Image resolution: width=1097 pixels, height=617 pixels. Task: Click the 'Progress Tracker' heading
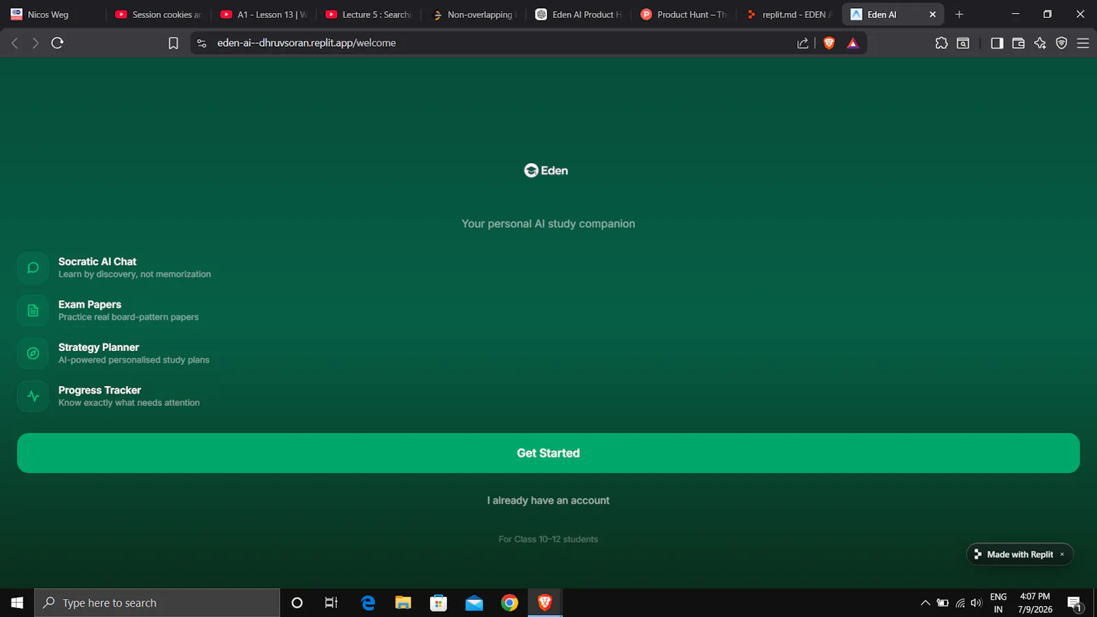click(x=99, y=390)
